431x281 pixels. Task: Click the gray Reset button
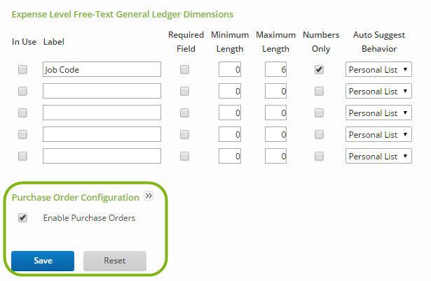point(115,261)
